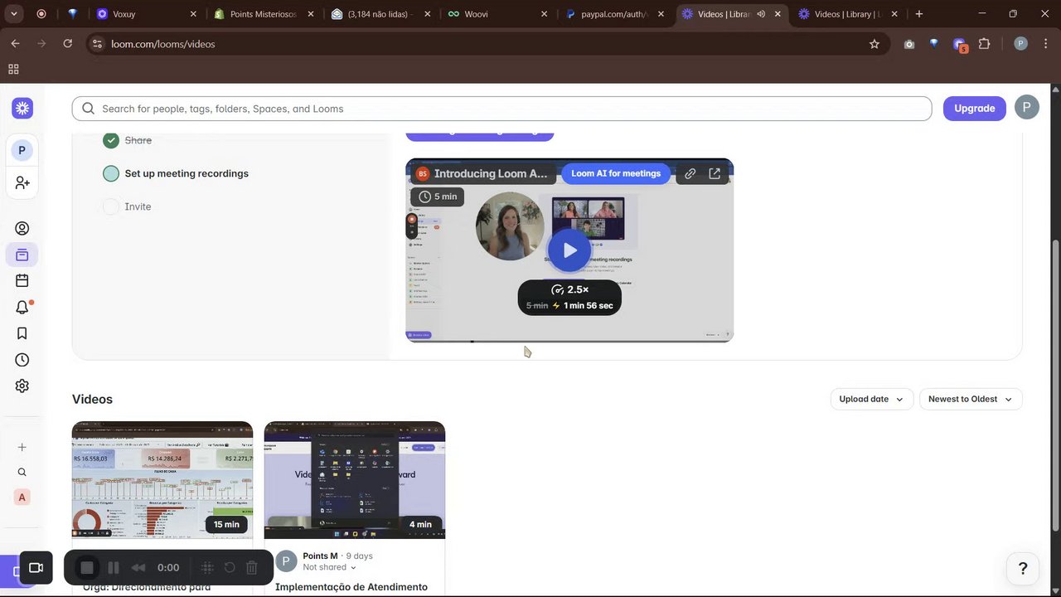Screen dimensions: 1061x597
Task: Click the drag grid dots icon on recorder bar
Action: tap(207, 568)
